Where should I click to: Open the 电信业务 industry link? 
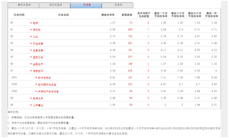tap(38, 98)
